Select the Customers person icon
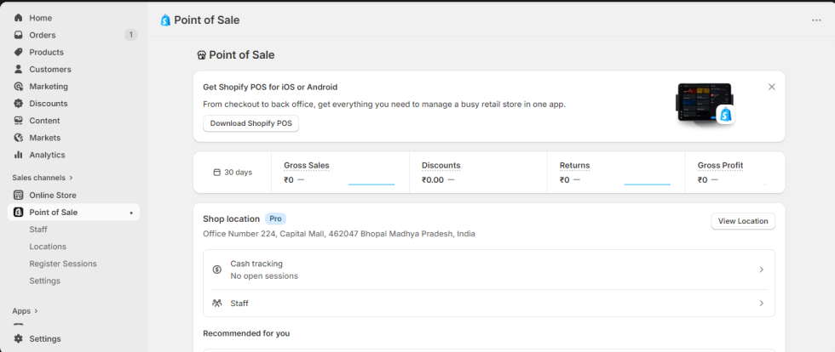Viewport: 835px width, 352px height. pos(18,69)
